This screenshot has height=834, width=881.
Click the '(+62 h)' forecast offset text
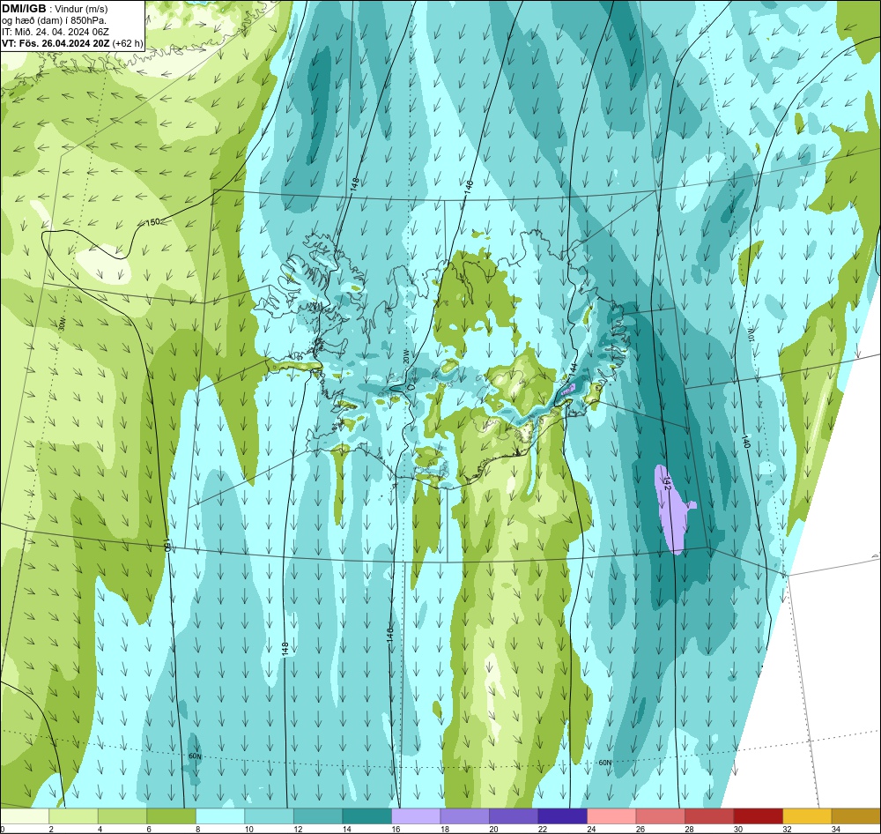click(x=128, y=43)
